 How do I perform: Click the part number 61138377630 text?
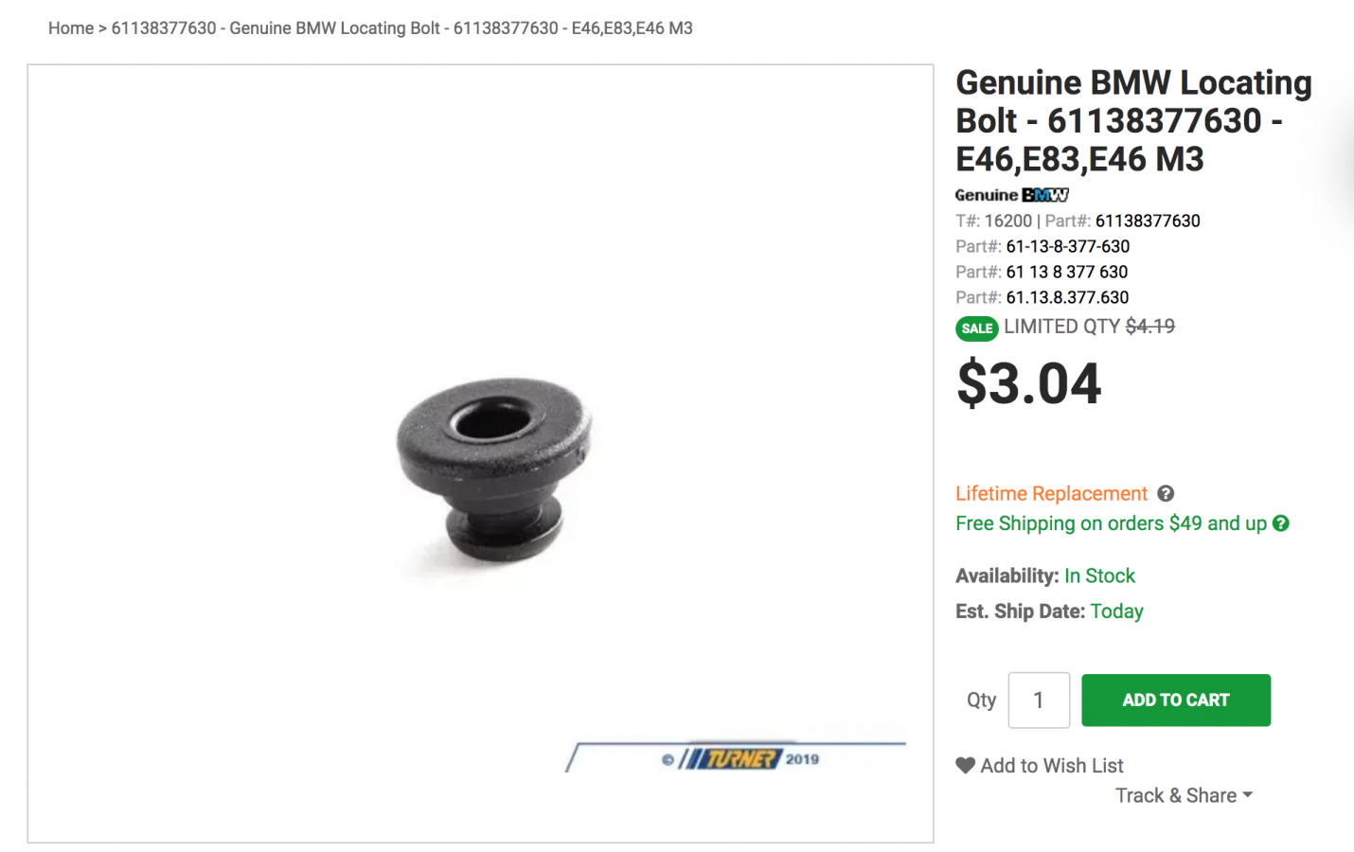tap(1148, 221)
